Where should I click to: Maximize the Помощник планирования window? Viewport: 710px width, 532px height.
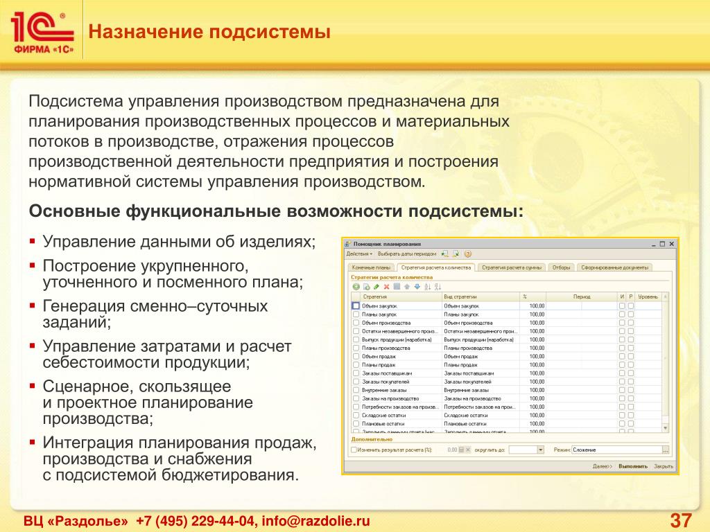click(662, 244)
